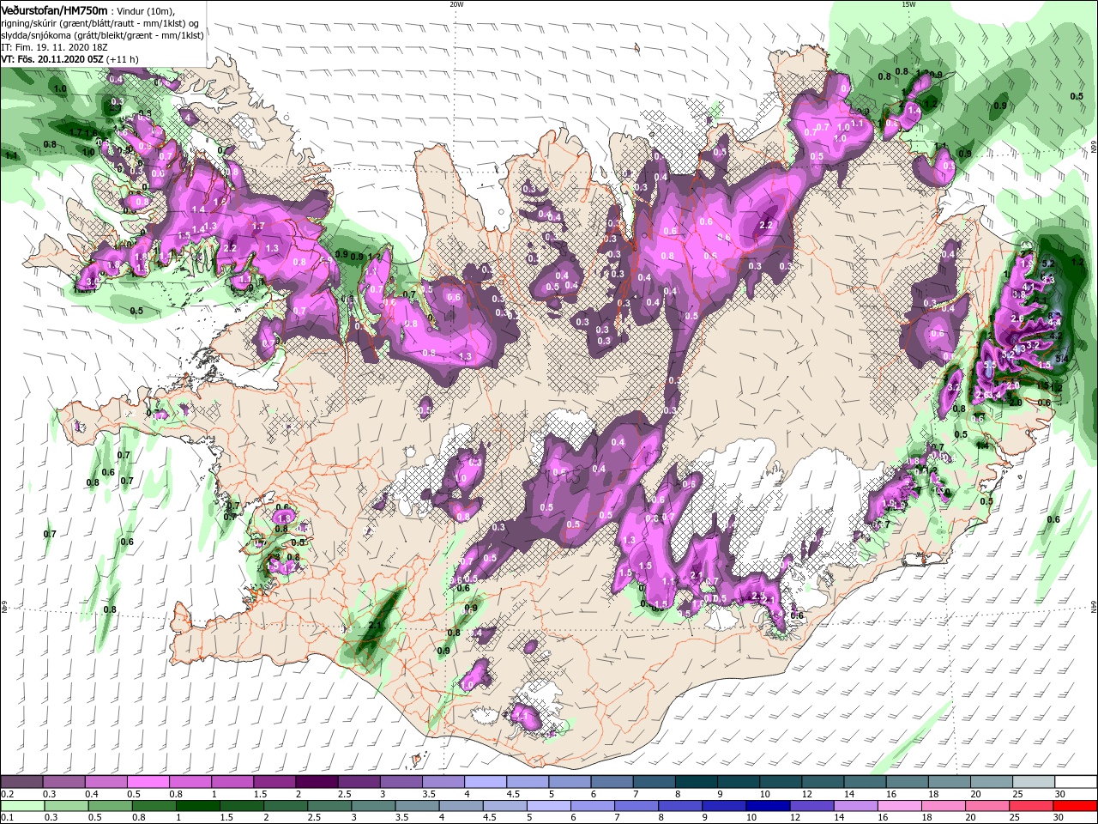Click the '20W' longitude label
Image resolution: width=1098 pixels, height=824 pixels.
[x=456, y=4]
